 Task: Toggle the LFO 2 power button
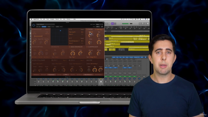click(x=69, y=60)
